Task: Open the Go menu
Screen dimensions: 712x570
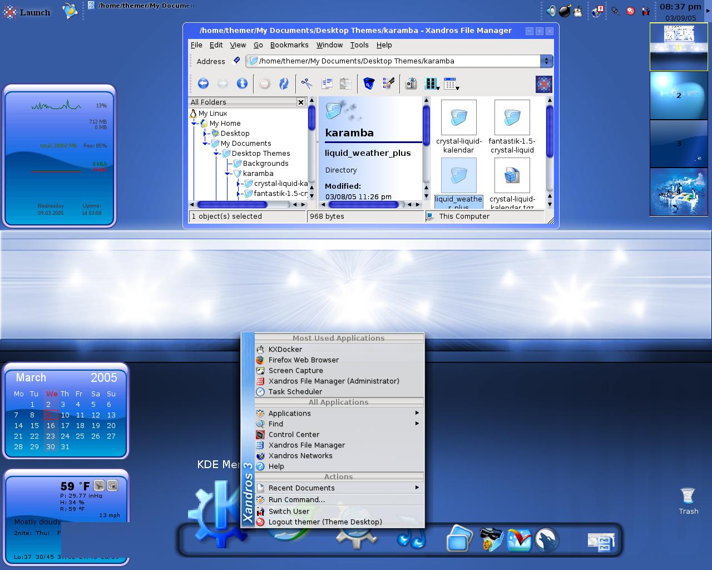Action: point(258,45)
